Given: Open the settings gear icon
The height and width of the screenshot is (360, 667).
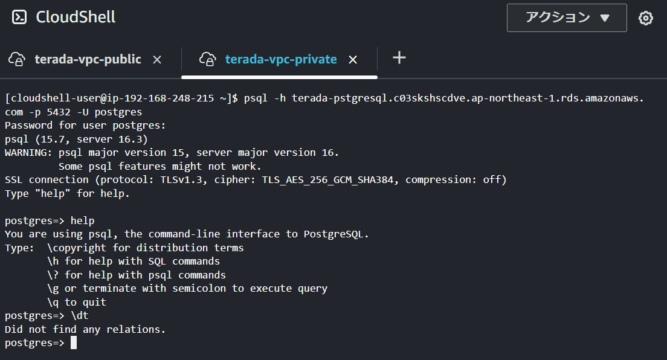Looking at the screenshot, I should (646, 18).
